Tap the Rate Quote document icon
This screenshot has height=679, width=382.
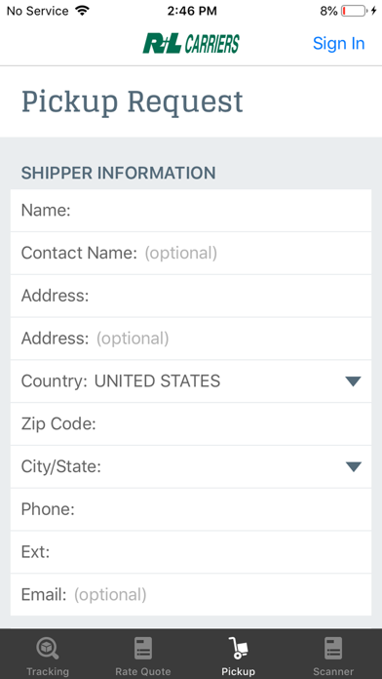143,648
